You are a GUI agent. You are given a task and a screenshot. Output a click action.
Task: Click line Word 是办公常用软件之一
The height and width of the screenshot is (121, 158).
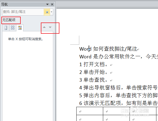119,57
